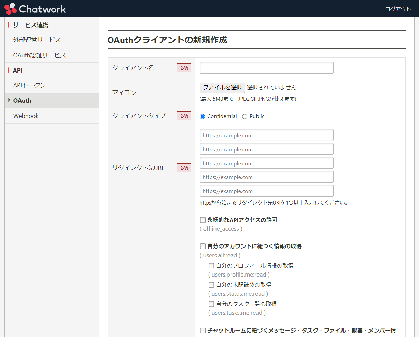The width and height of the screenshot is (419, 337).
Task: Click the Chatwork logo
Action: (x=35, y=9)
